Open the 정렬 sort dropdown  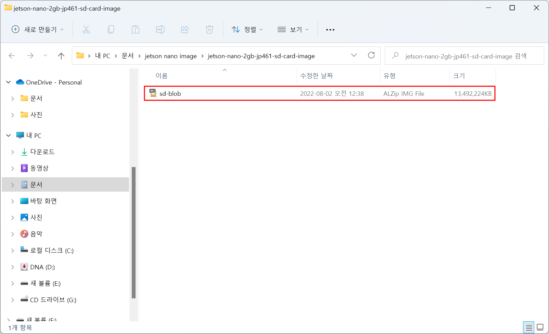pyautogui.click(x=247, y=29)
